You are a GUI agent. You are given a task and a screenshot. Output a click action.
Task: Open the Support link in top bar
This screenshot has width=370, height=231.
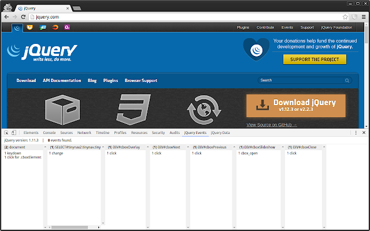coord(307,27)
